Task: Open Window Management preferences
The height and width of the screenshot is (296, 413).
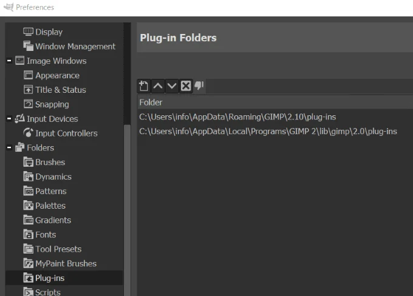Action: click(75, 46)
